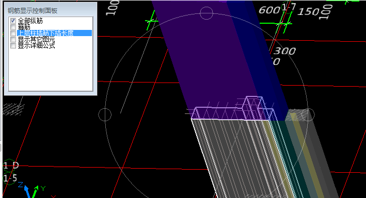Click the 钢筋显示控制面板 panel title
This screenshot has height=198, width=366.
click(x=33, y=11)
